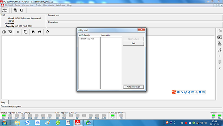Click the first binoculars search icon
Viewport: 223px width, 126px height.
33,32
